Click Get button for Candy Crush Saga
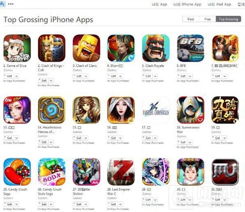 coord(9,204)
